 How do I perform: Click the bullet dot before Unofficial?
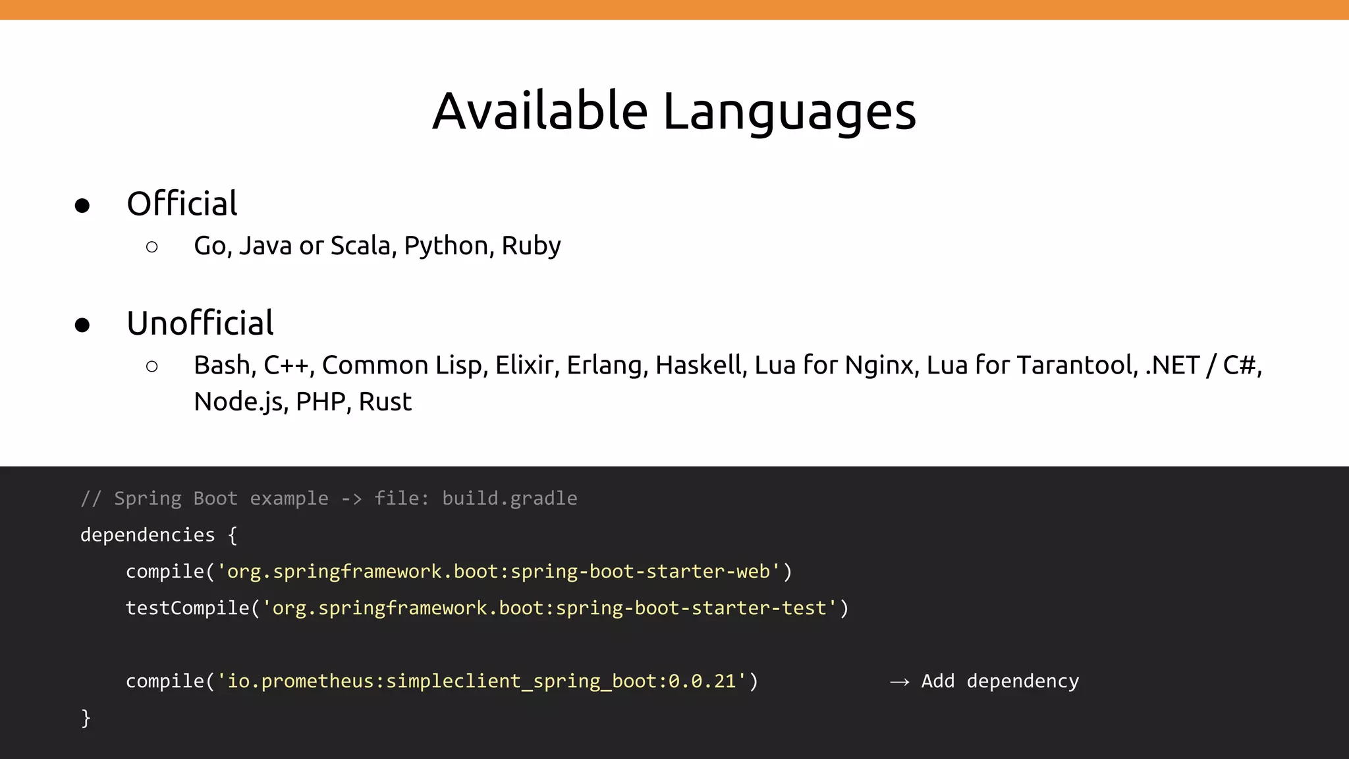(82, 325)
